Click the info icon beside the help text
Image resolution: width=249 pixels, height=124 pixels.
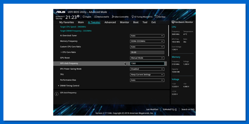tap(57, 94)
